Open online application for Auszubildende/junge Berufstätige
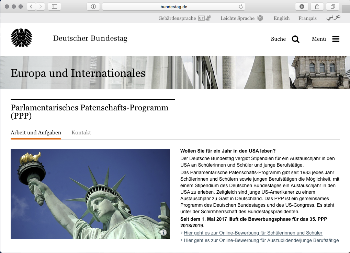The width and height of the screenshot is (350, 253). 261,241
